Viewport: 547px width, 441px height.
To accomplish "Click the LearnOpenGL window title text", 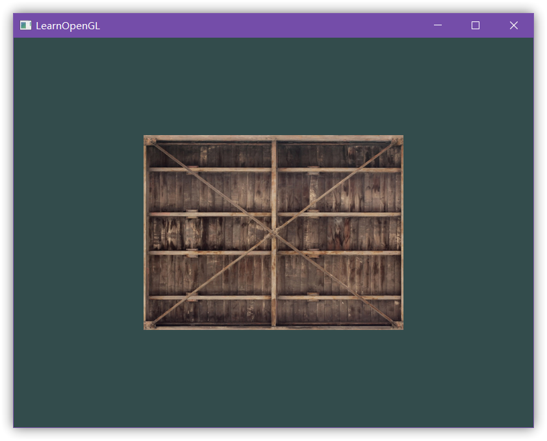I will click(x=68, y=26).
